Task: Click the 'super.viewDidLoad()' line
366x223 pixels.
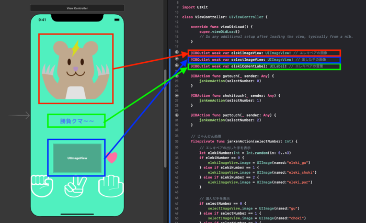Action: (220, 32)
